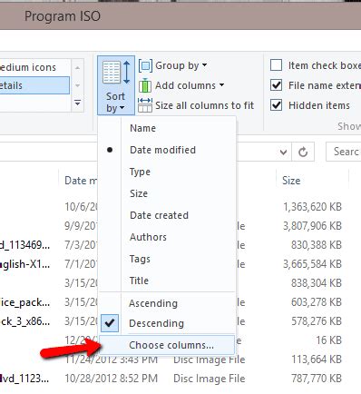Sort by Tags

[167, 259]
